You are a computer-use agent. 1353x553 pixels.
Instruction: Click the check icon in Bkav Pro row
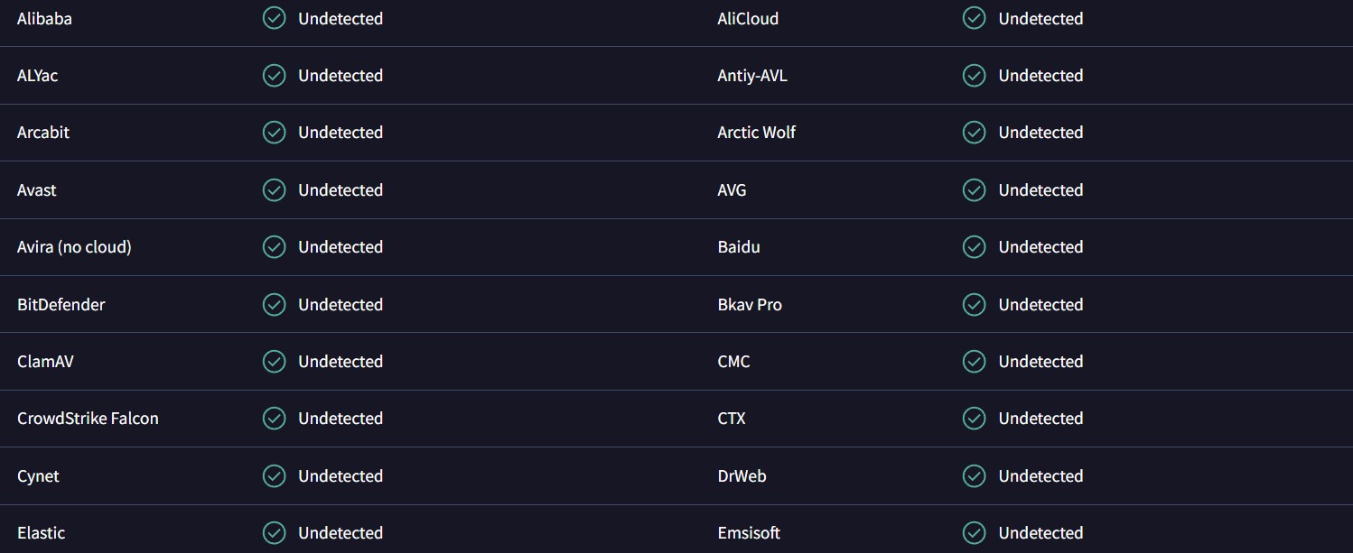(974, 304)
